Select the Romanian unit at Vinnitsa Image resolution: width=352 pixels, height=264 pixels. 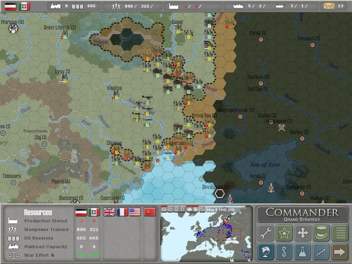pos(116,95)
